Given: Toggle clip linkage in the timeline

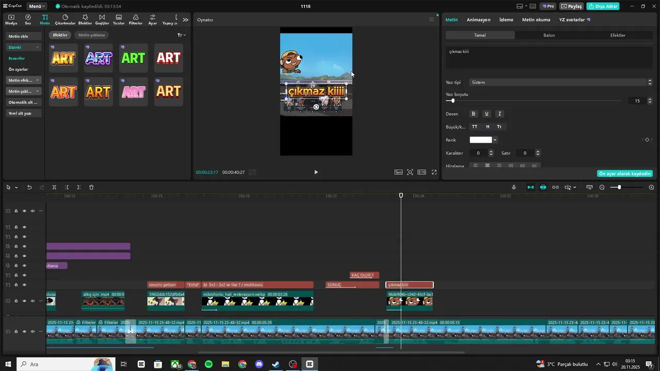Looking at the screenshot, I should point(555,187).
